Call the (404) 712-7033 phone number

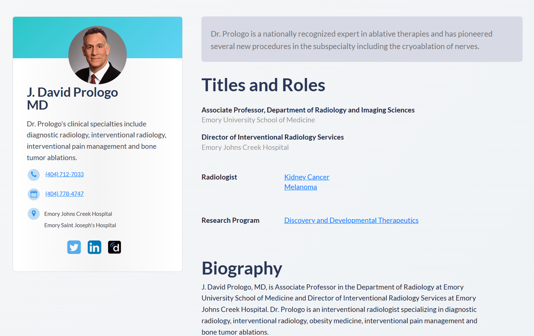tap(65, 174)
